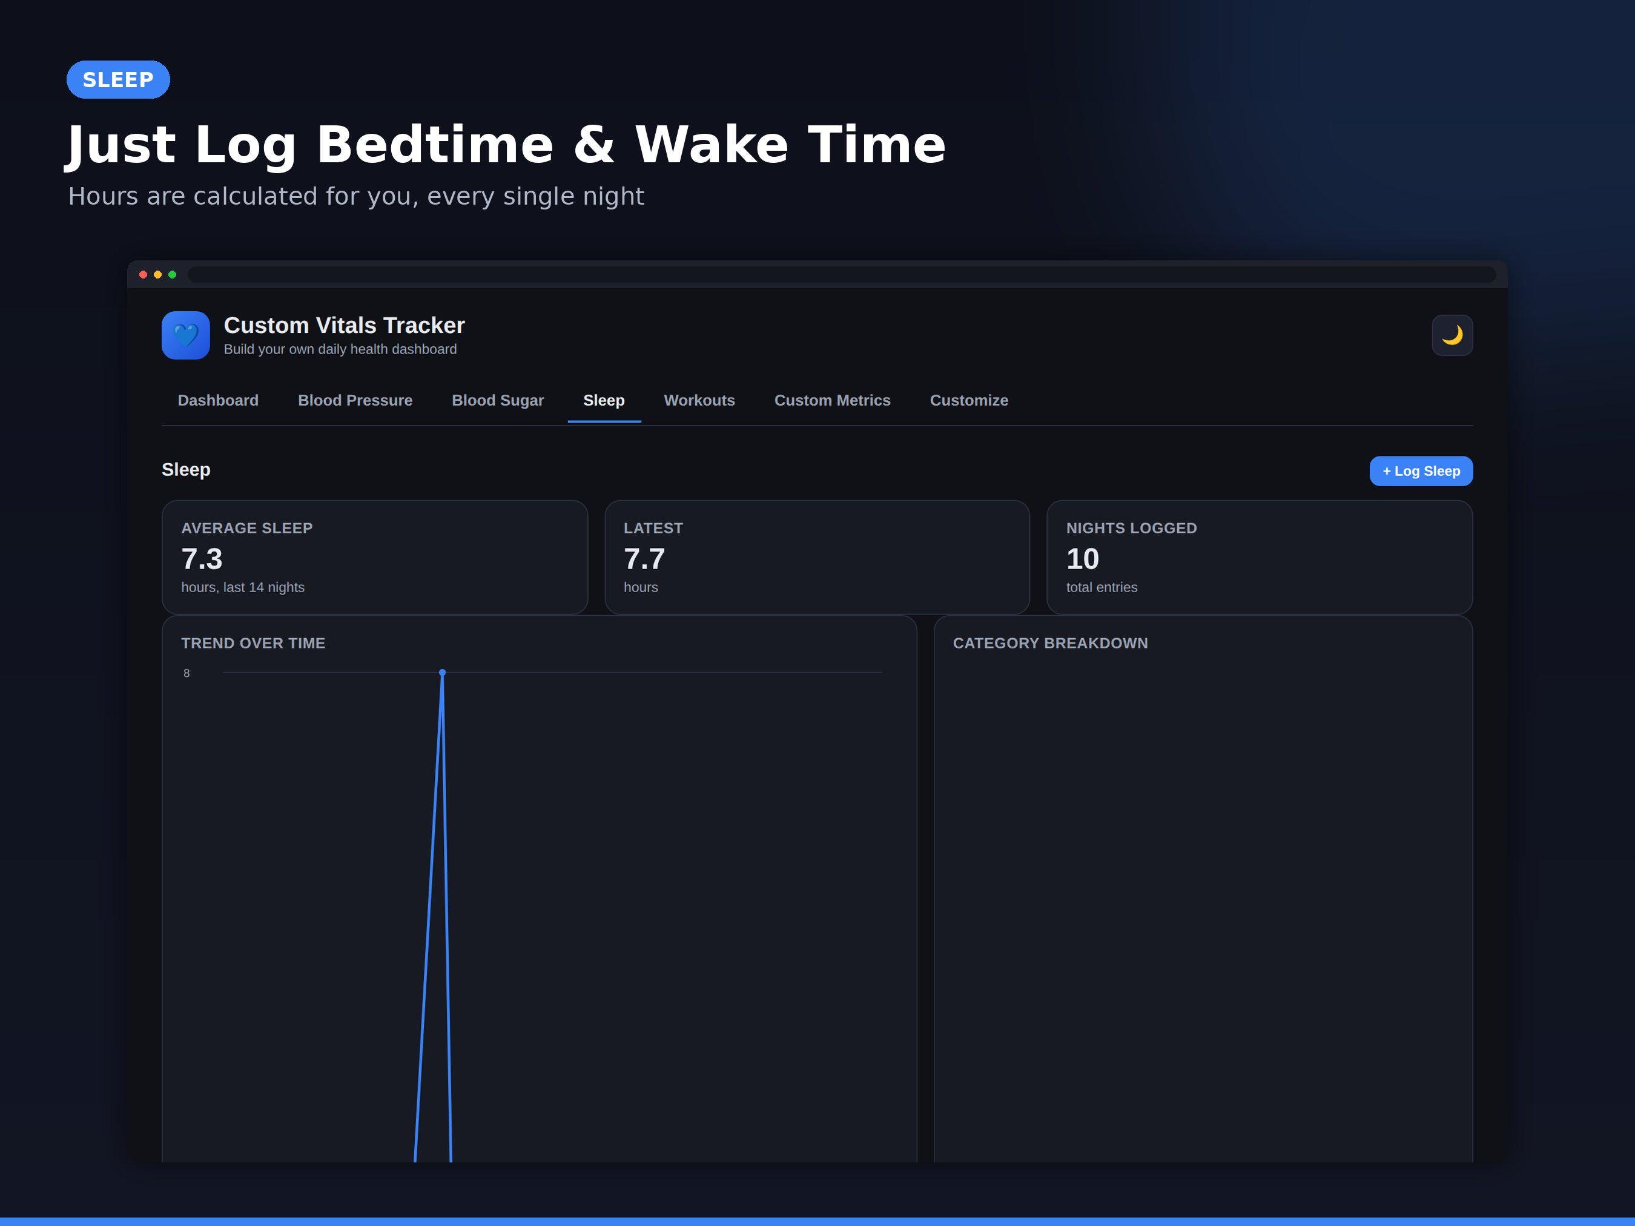Click the yellow minimize window dot
The width and height of the screenshot is (1635, 1226).
pos(157,275)
